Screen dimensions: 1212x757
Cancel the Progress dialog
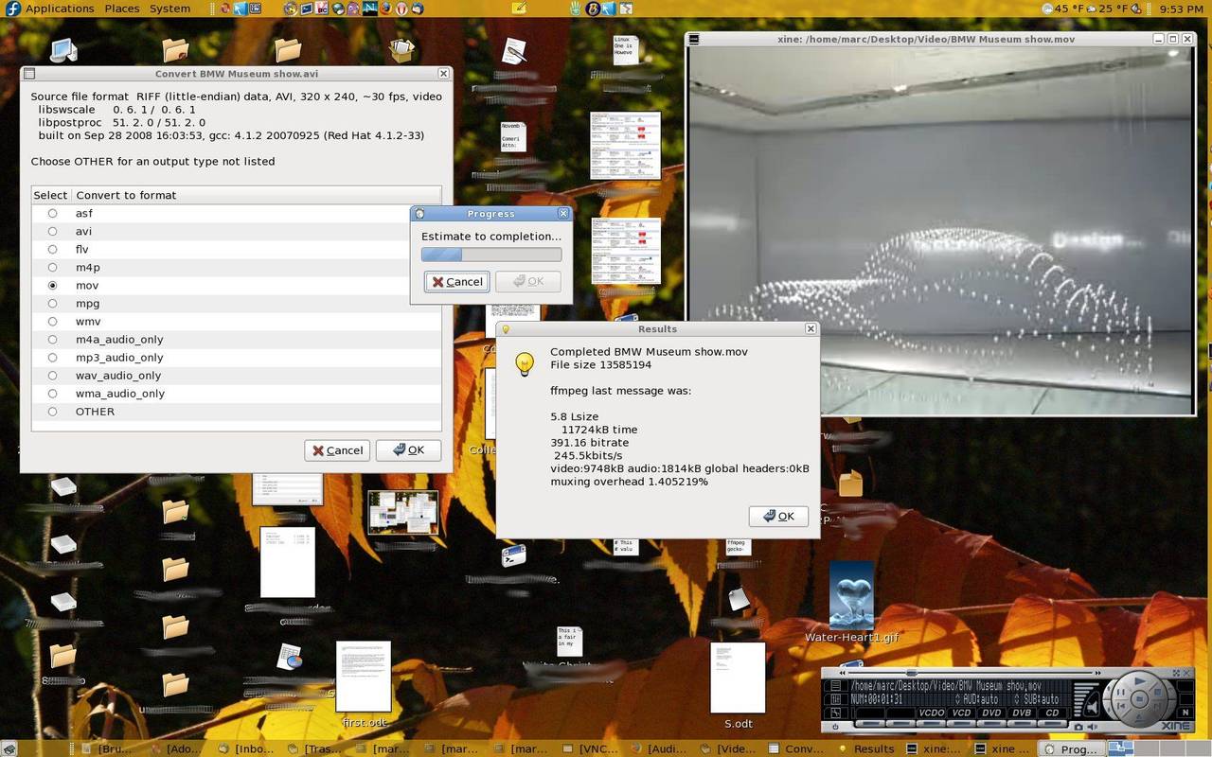457,281
